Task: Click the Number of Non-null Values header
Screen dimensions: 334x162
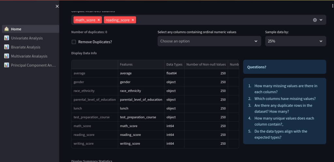Action: pyautogui.click(x=206, y=65)
